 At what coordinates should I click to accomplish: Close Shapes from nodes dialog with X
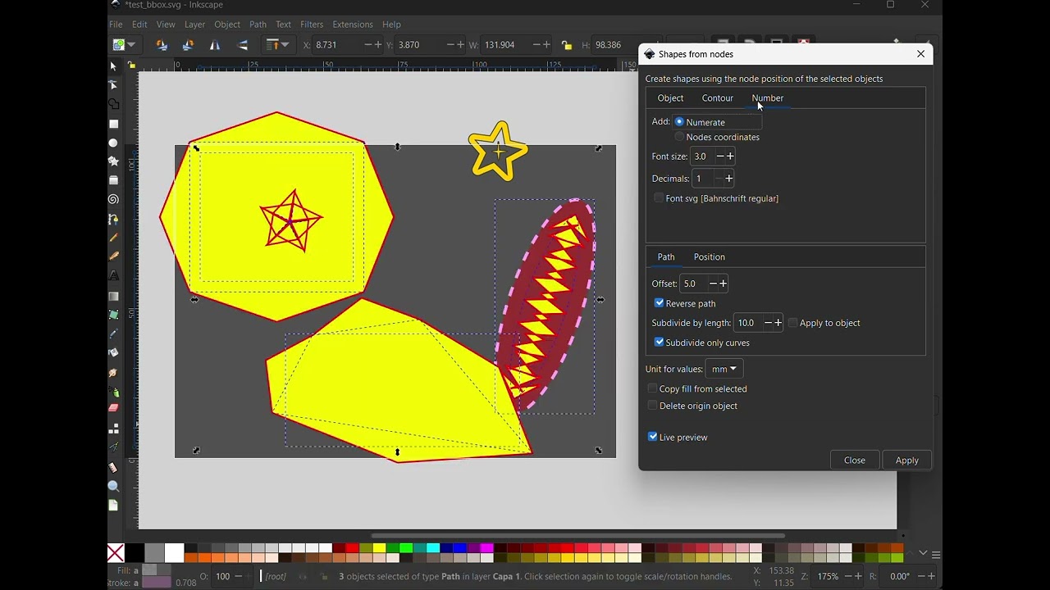(x=920, y=54)
